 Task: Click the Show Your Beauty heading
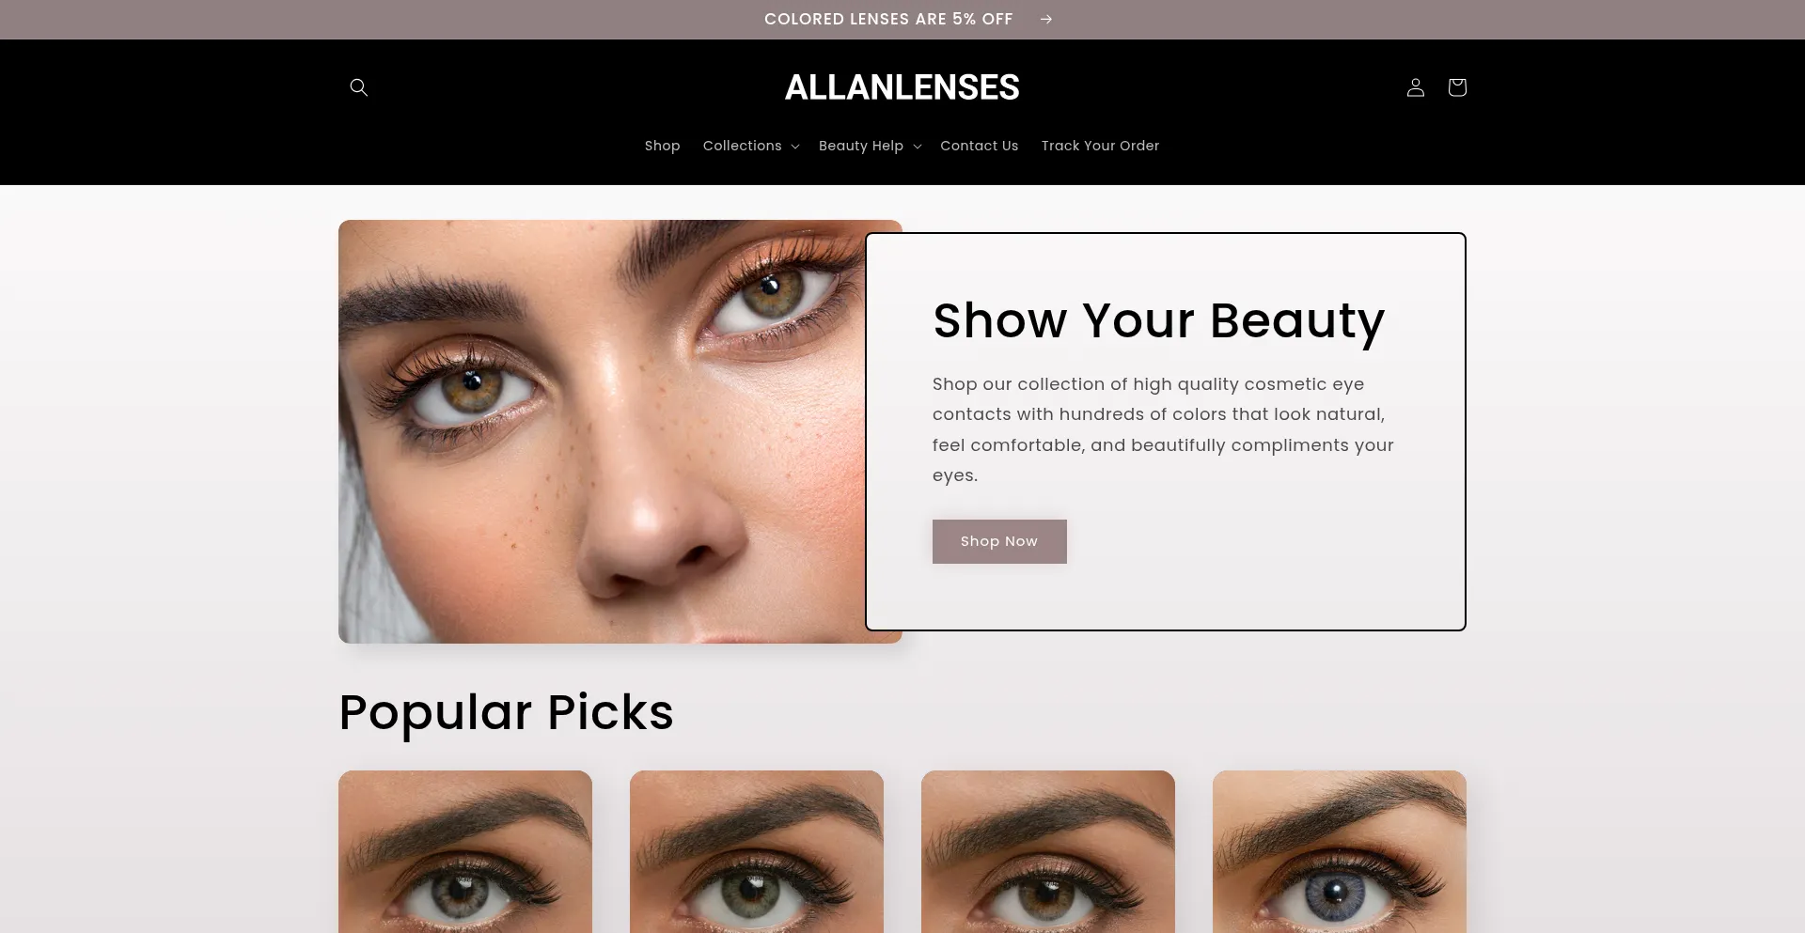click(x=1158, y=321)
